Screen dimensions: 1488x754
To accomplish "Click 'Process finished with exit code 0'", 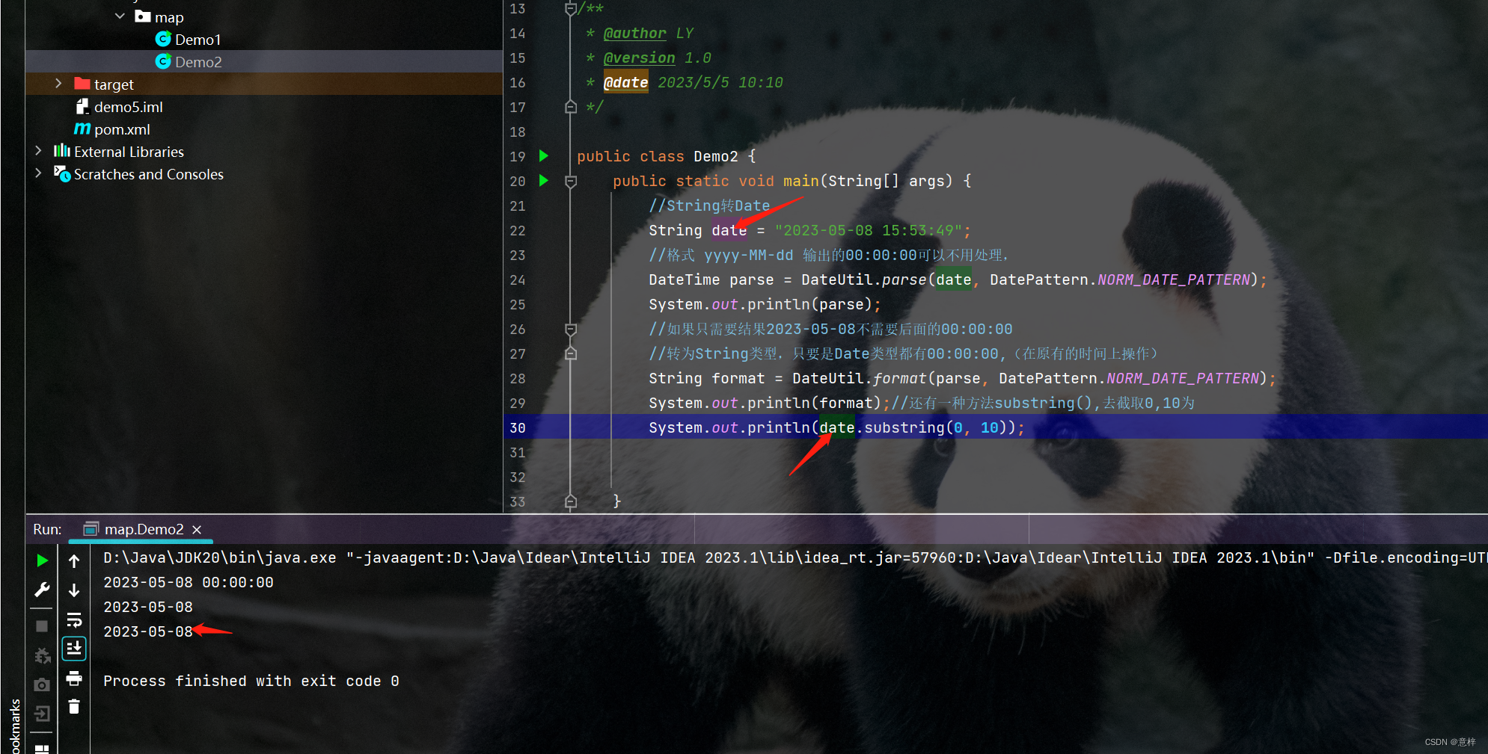I will click(x=251, y=681).
